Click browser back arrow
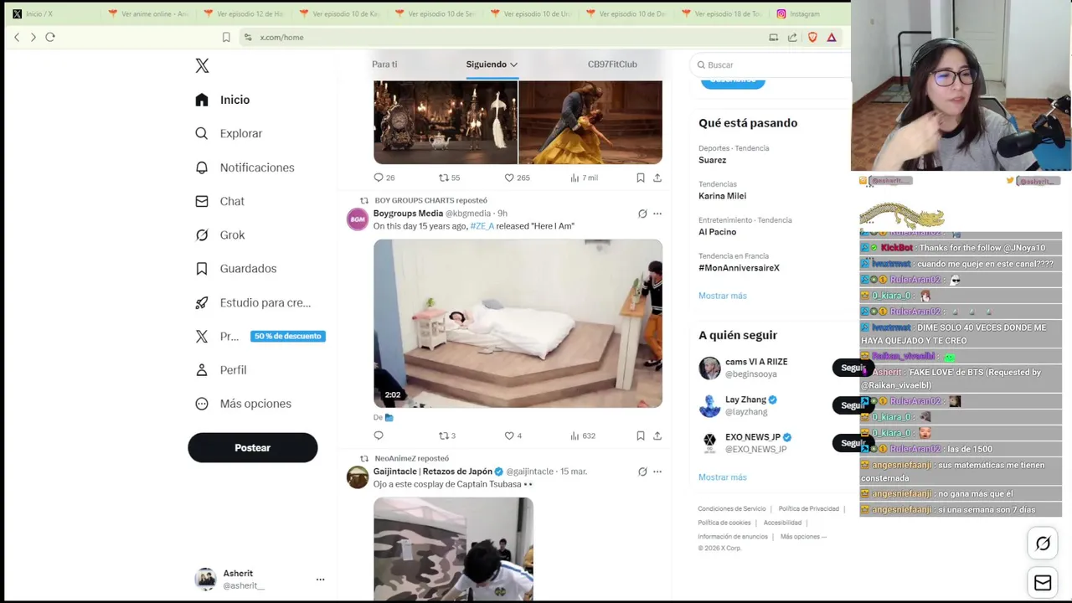The width and height of the screenshot is (1072, 603). (17, 37)
